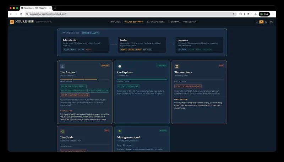Viewport: 284px width, 162px height.
Task: Click the Pivot: Major label
Action: 66,111
